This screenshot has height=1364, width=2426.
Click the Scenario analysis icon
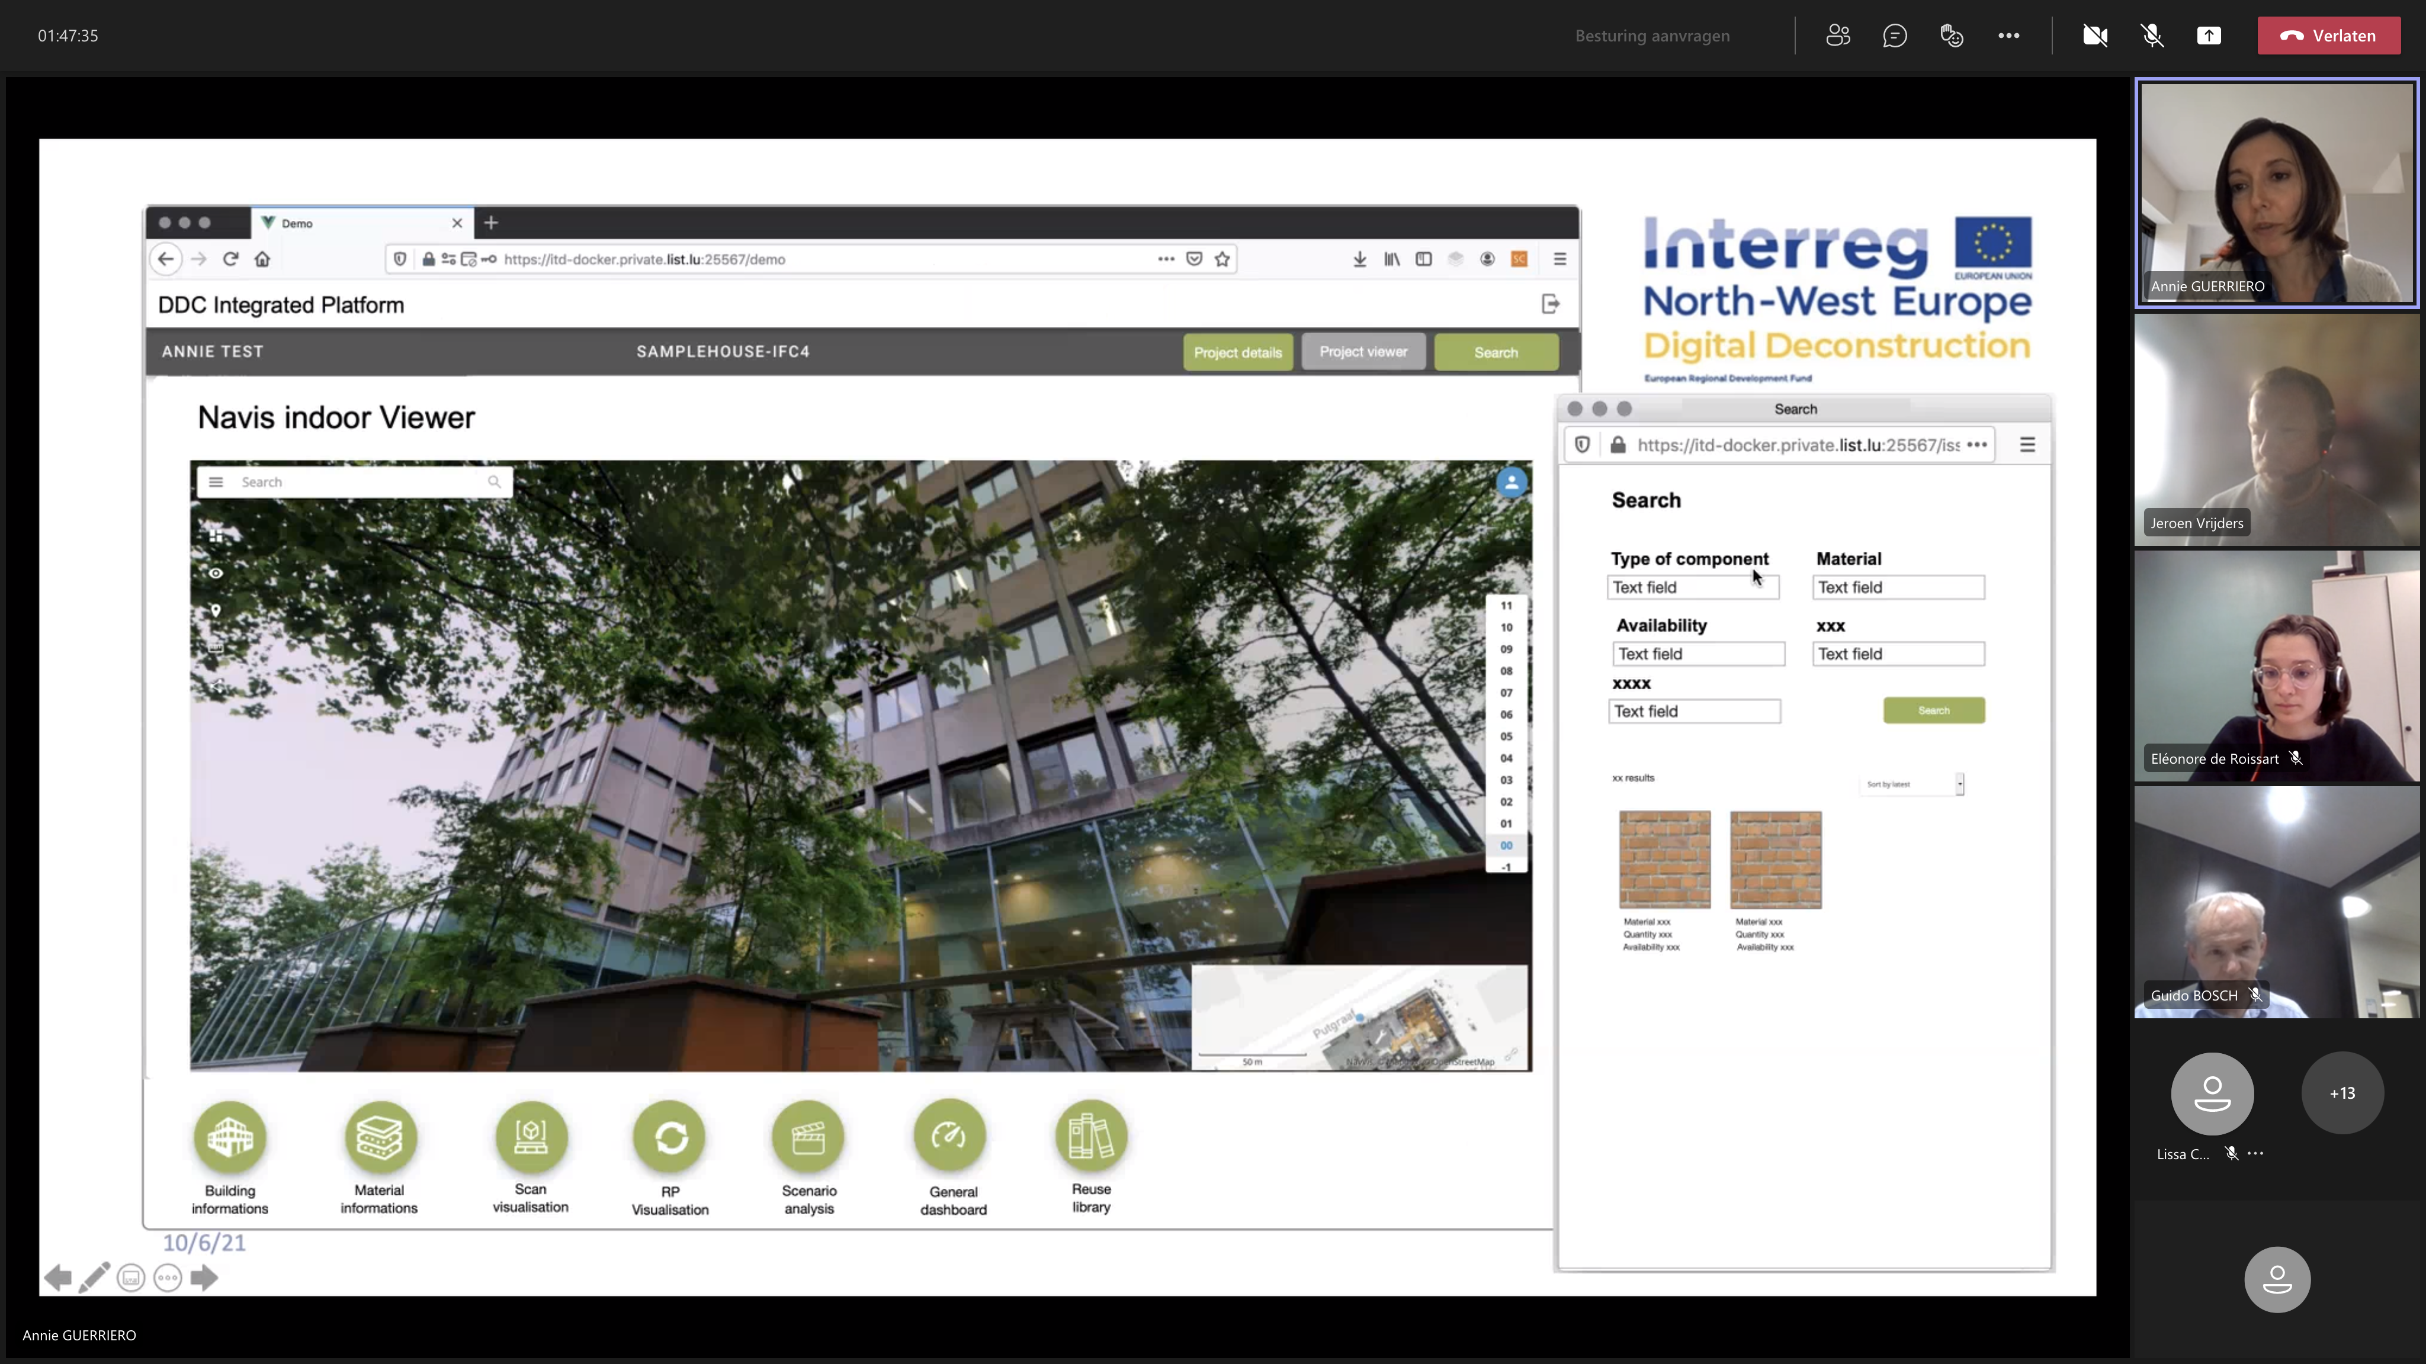[808, 1136]
